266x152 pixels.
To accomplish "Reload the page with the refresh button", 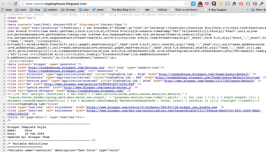I will pyautogui.click(x=16, y=4).
